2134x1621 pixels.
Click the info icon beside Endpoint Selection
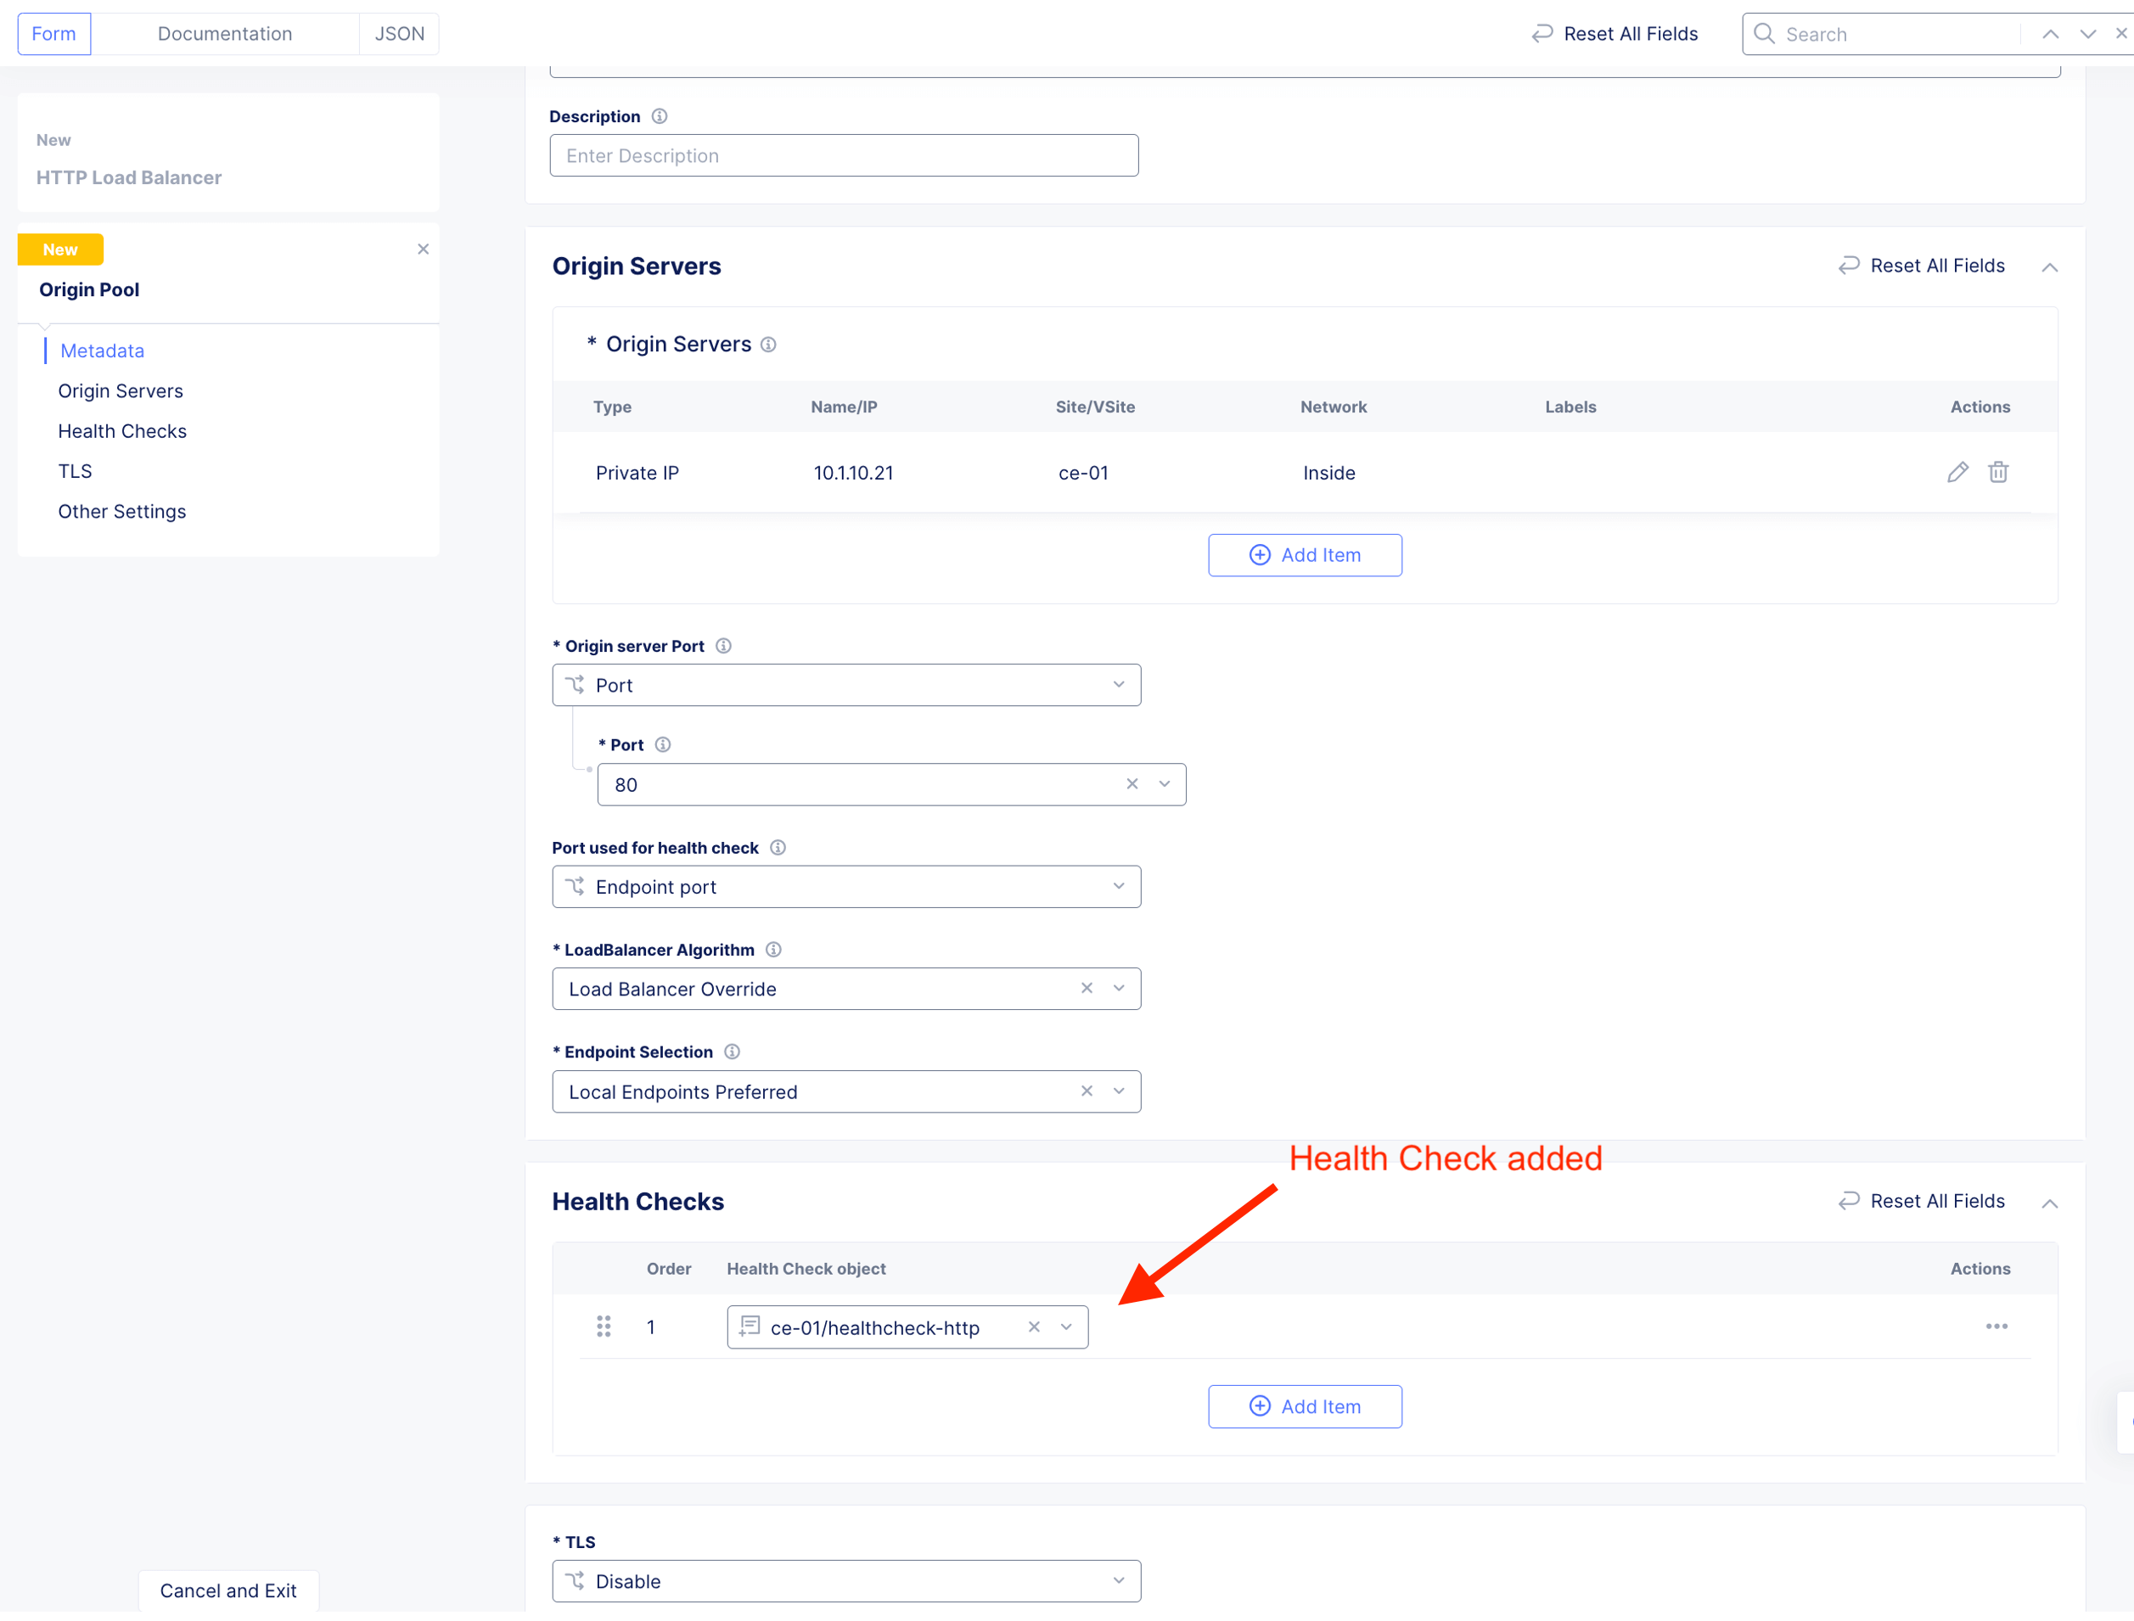tap(732, 1052)
